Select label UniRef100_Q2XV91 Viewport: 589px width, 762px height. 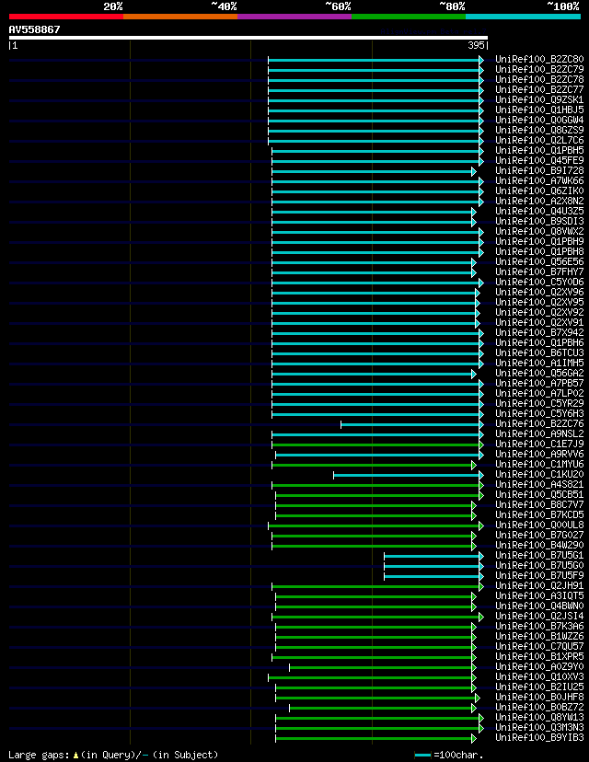539,323
